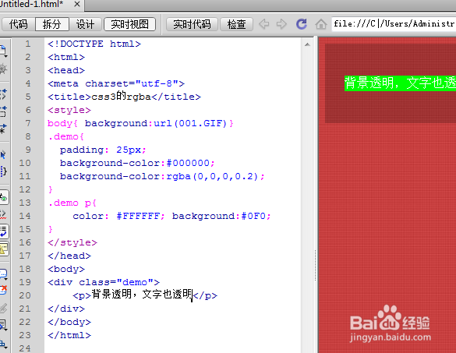Image resolution: width=456 pixels, height=353 pixels.
Task: Click the rgba(0,0,0,0.2) line
Action: (162, 176)
